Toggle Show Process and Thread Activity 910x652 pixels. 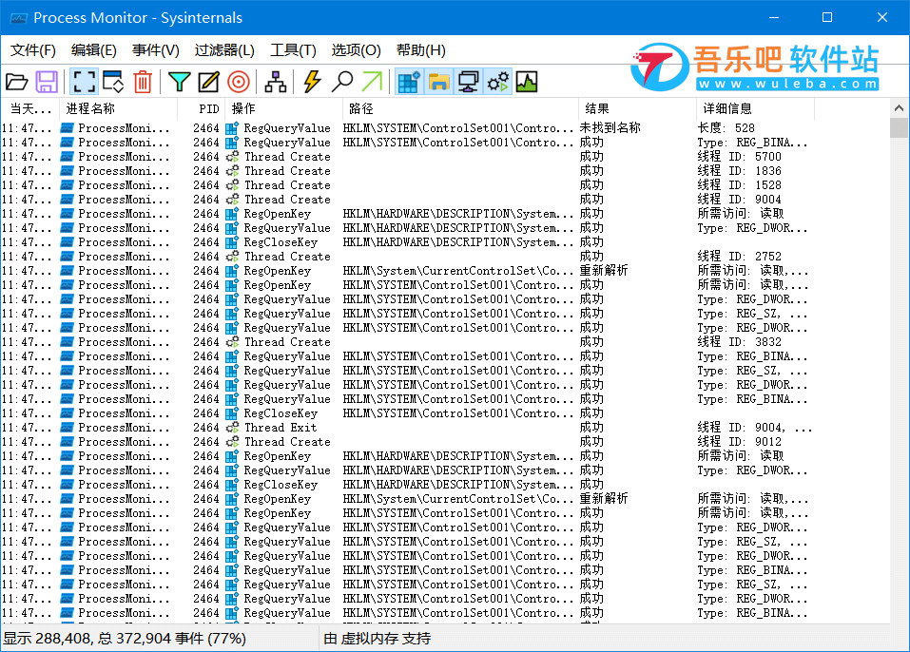(498, 82)
